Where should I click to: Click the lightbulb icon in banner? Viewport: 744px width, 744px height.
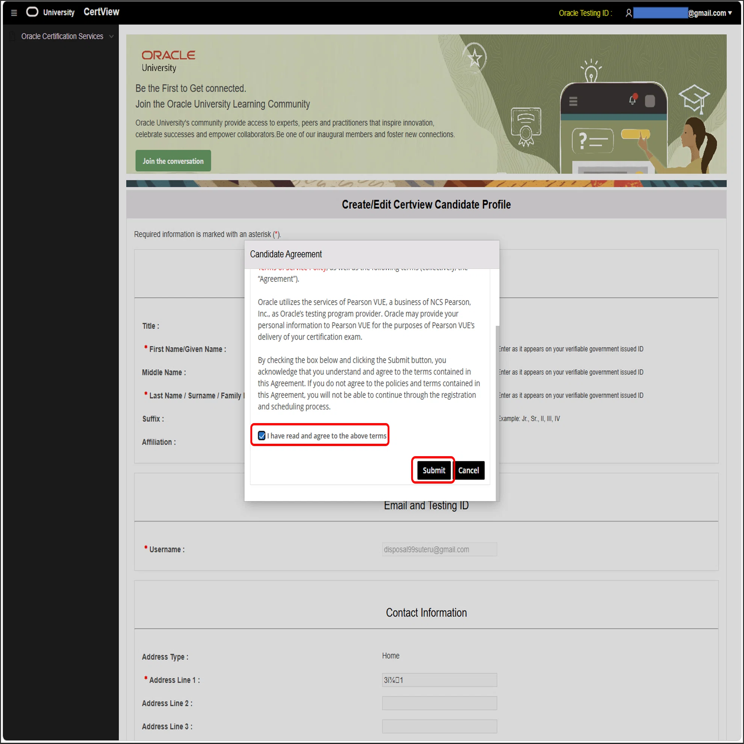pyautogui.click(x=591, y=71)
